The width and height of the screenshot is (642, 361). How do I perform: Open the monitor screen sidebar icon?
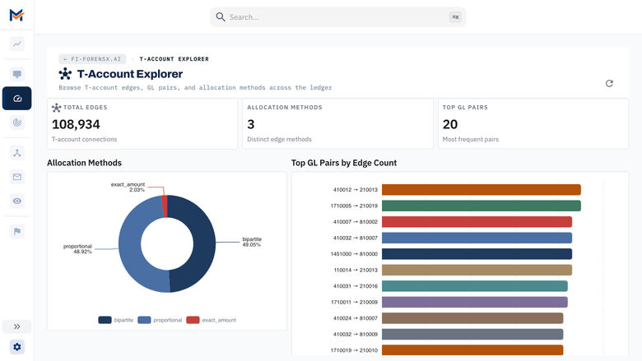click(16, 74)
